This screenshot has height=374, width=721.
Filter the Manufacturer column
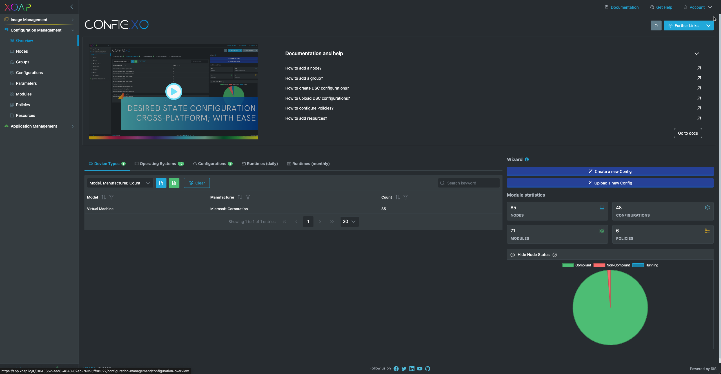248,197
